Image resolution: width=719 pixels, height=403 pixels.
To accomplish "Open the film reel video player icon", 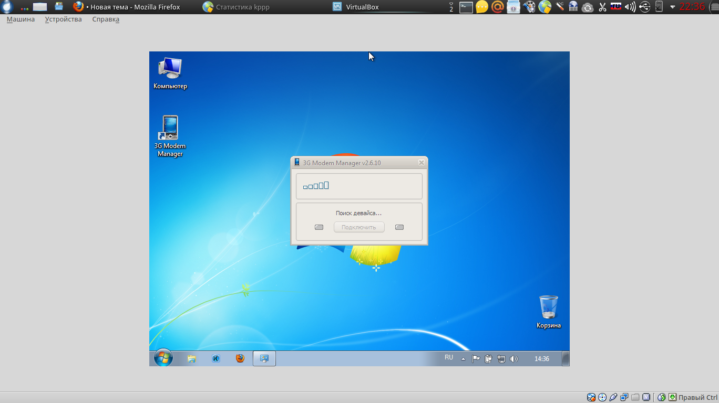I will click(x=529, y=7).
